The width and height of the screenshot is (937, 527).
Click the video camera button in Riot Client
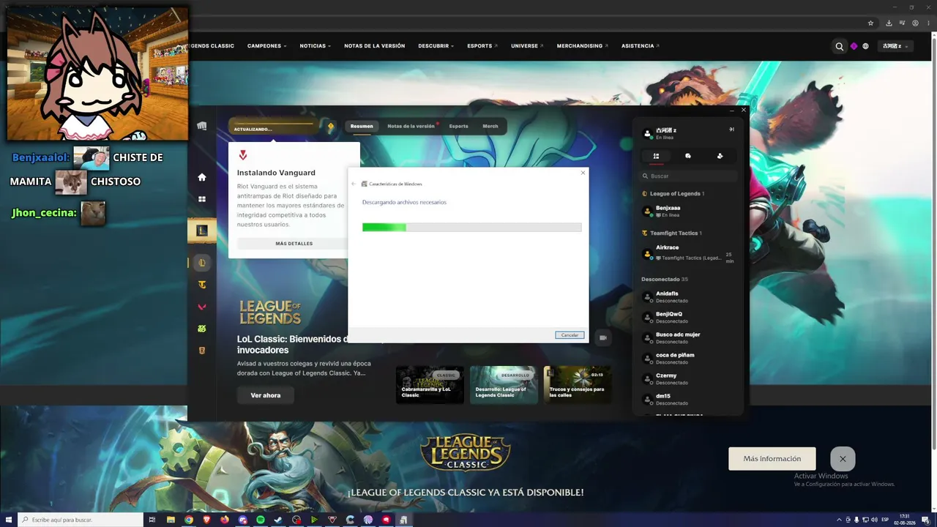click(603, 337)
